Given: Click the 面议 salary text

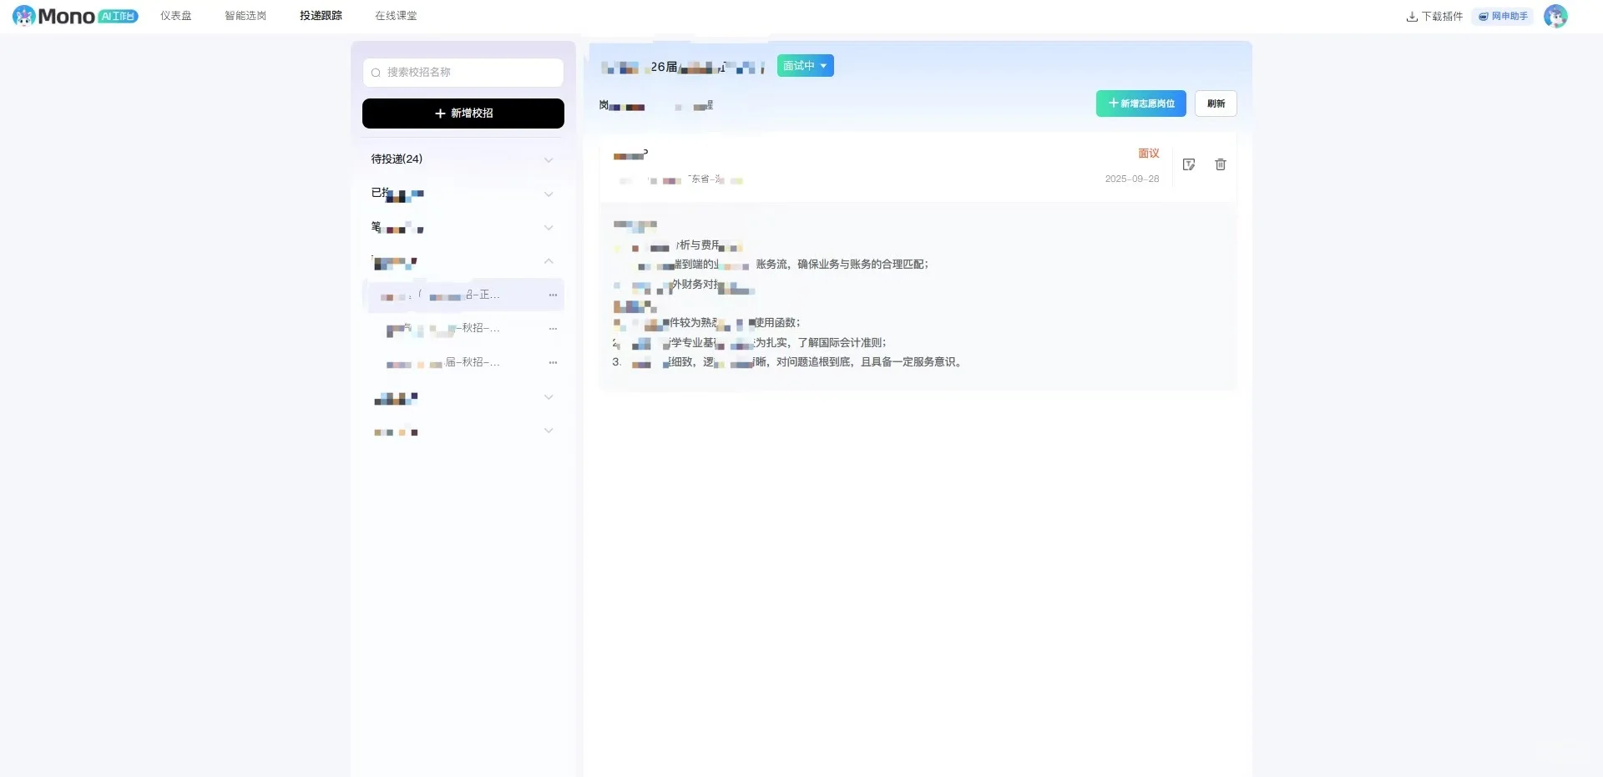Looking at the screenshot, I should click(1149, 154).
